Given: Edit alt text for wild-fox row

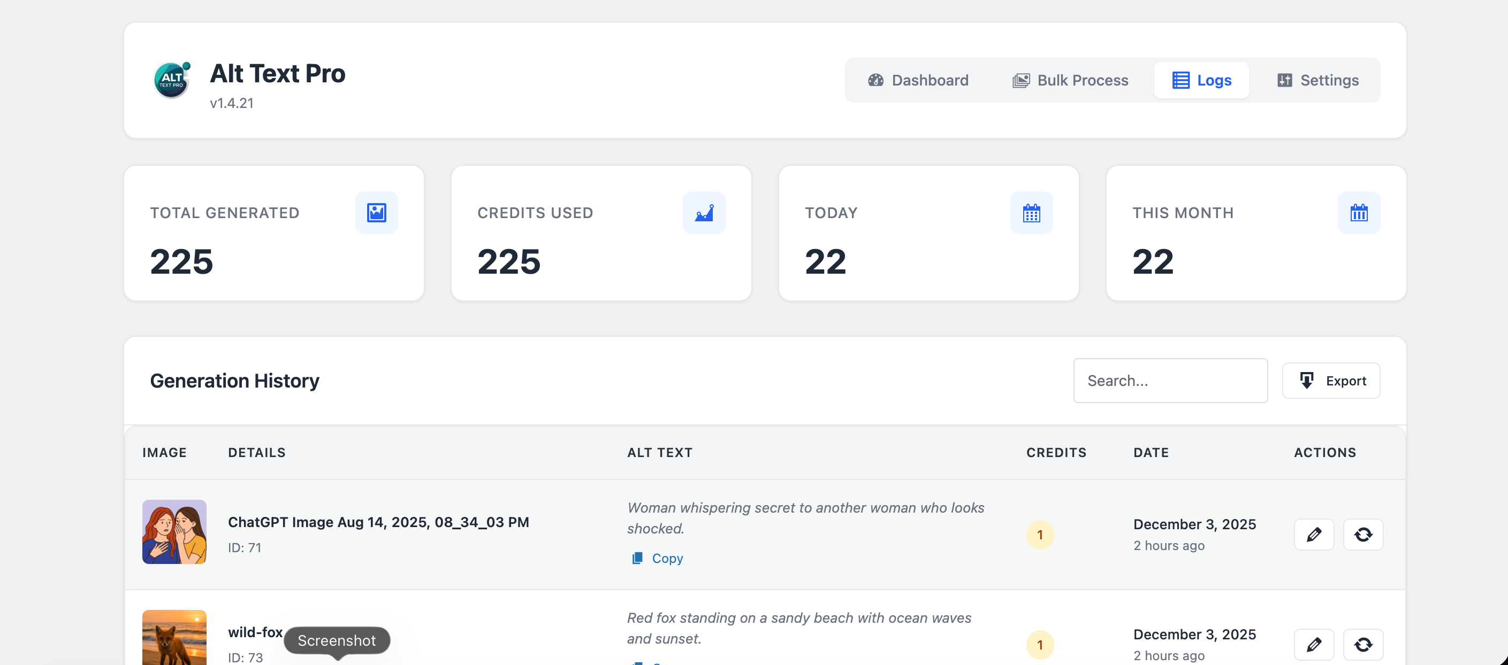Looking at the screenshot, I should click(x=1314, y=644).
